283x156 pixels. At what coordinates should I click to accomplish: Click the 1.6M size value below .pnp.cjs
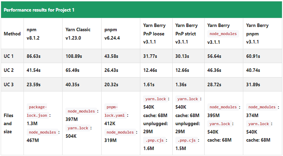[149, 148]
